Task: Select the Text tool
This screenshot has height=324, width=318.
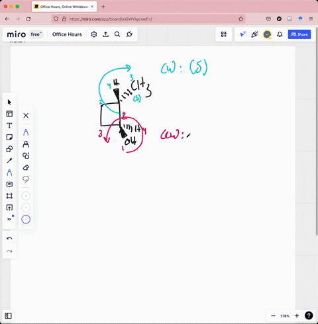Action: pyautogui.click(x=9, y=126)
